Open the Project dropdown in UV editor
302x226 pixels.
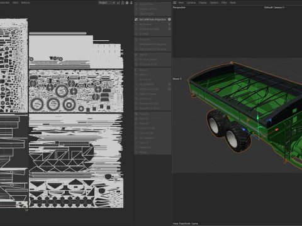tap(107, 3)
